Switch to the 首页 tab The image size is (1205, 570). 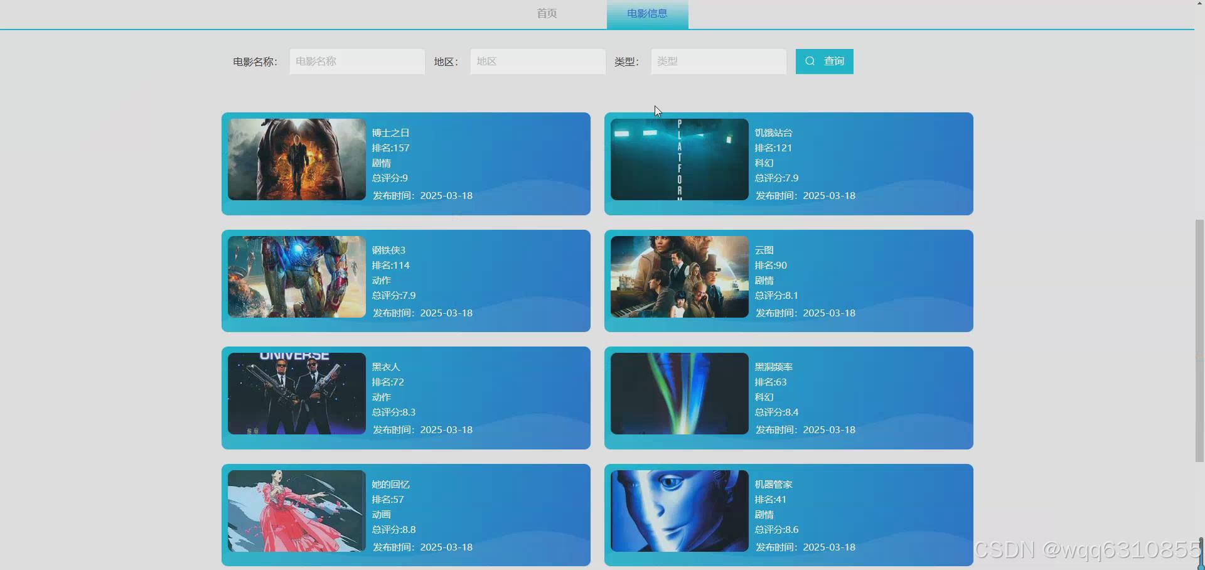tap(547, 13)
